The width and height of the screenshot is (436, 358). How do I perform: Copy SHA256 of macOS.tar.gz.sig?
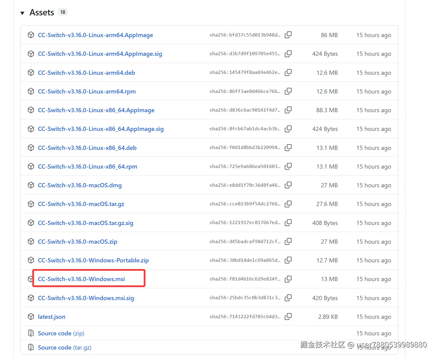(288, 223)
